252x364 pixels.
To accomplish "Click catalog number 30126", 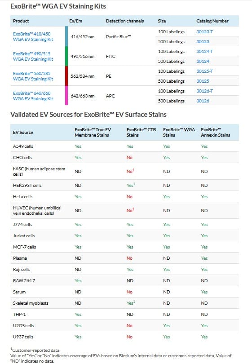I will [x=203, y=101].
